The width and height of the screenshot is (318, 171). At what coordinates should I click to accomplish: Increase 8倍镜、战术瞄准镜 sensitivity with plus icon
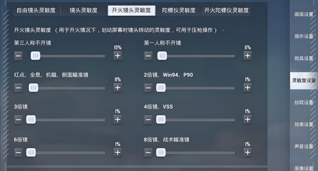[247, 152]
